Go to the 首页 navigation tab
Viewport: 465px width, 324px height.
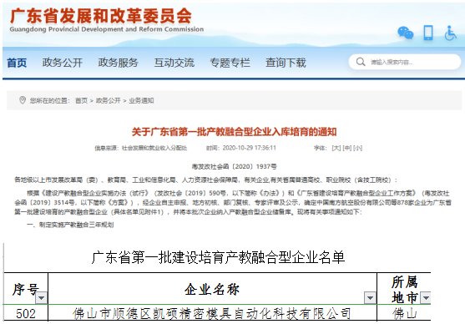(17, 63)
